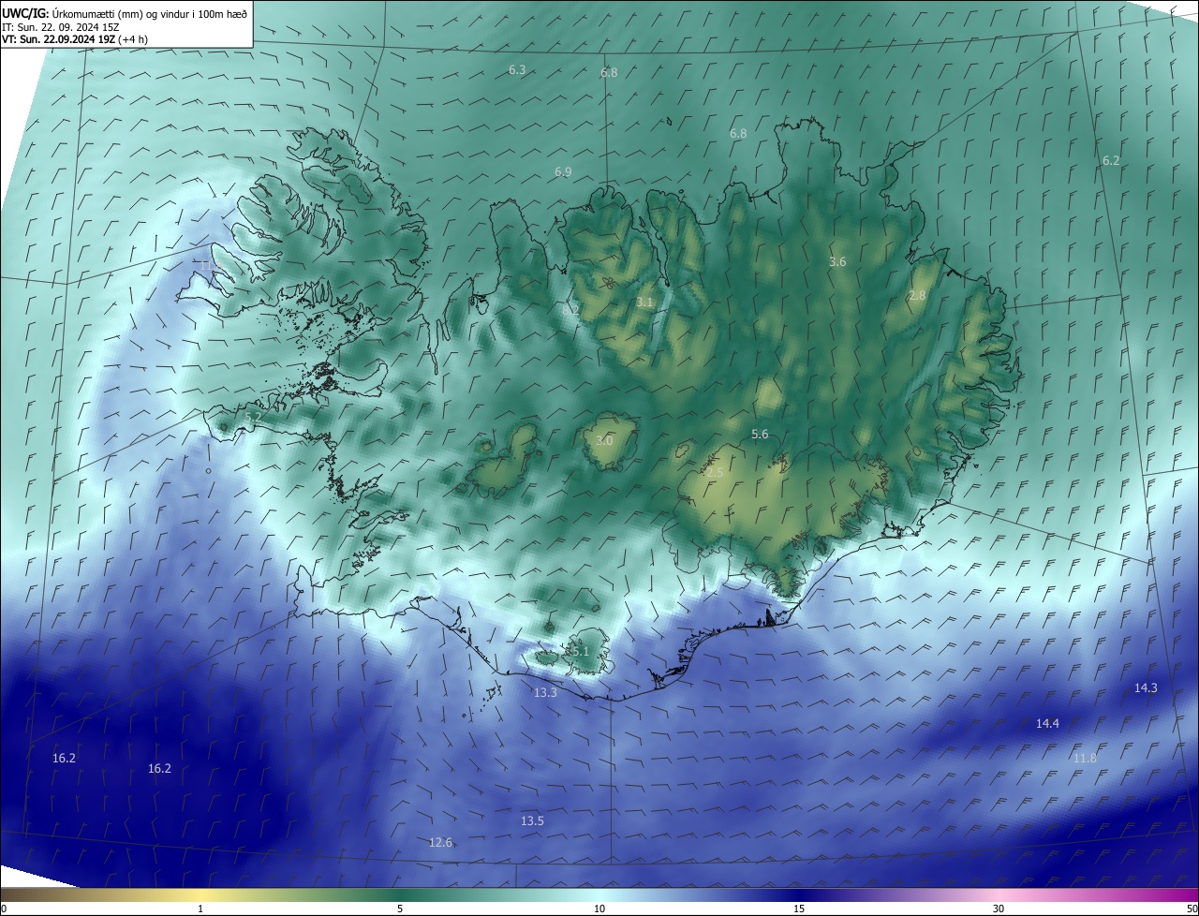Click the 2.8 value label
The height and width of the screenshot is (916, 1199).
pos(917,296)
